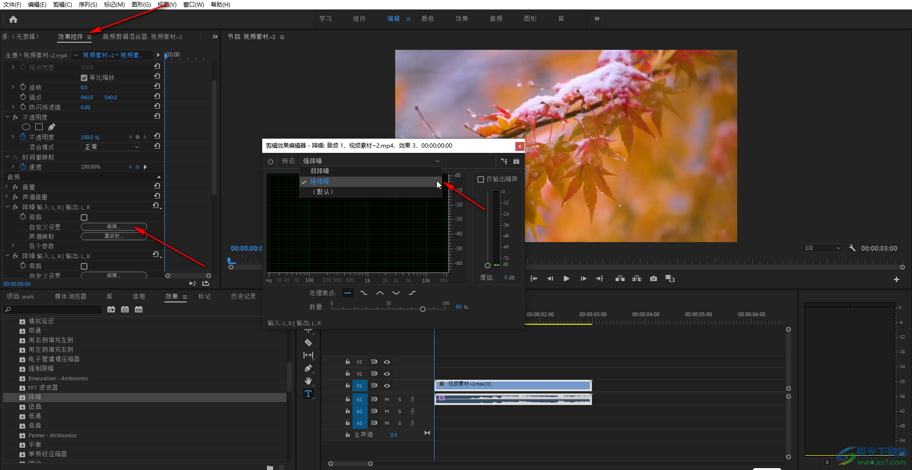This screenshot has height=470, width=912.
Task: Check the 仅输出噪声 output noise only box
Action: point(481,179)
